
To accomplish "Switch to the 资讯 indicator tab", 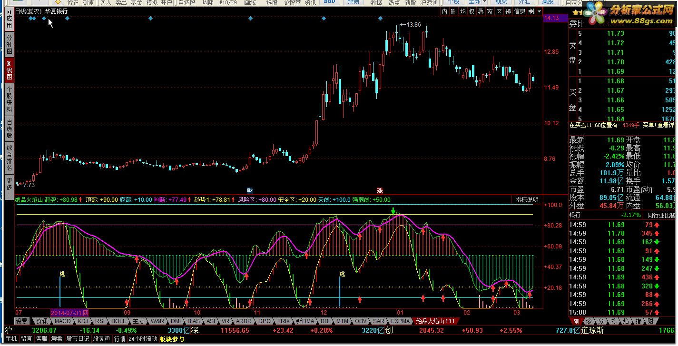I will tap(41, 321).
